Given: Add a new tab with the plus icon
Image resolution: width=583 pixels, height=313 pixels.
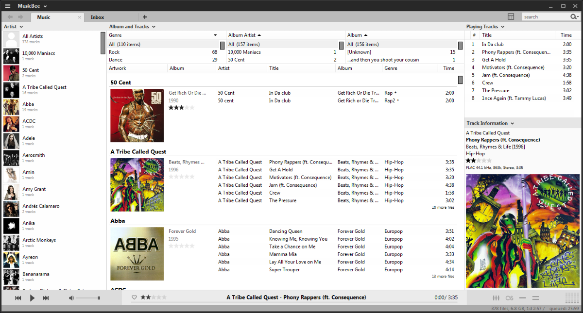Looking at the screenshot, I should tap(145, 17).
